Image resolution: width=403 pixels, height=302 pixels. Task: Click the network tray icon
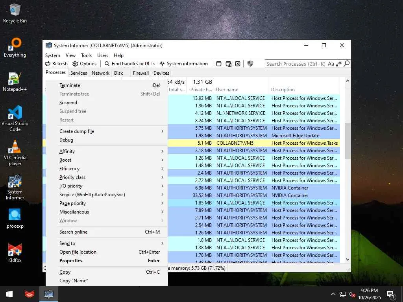point(343,294)
